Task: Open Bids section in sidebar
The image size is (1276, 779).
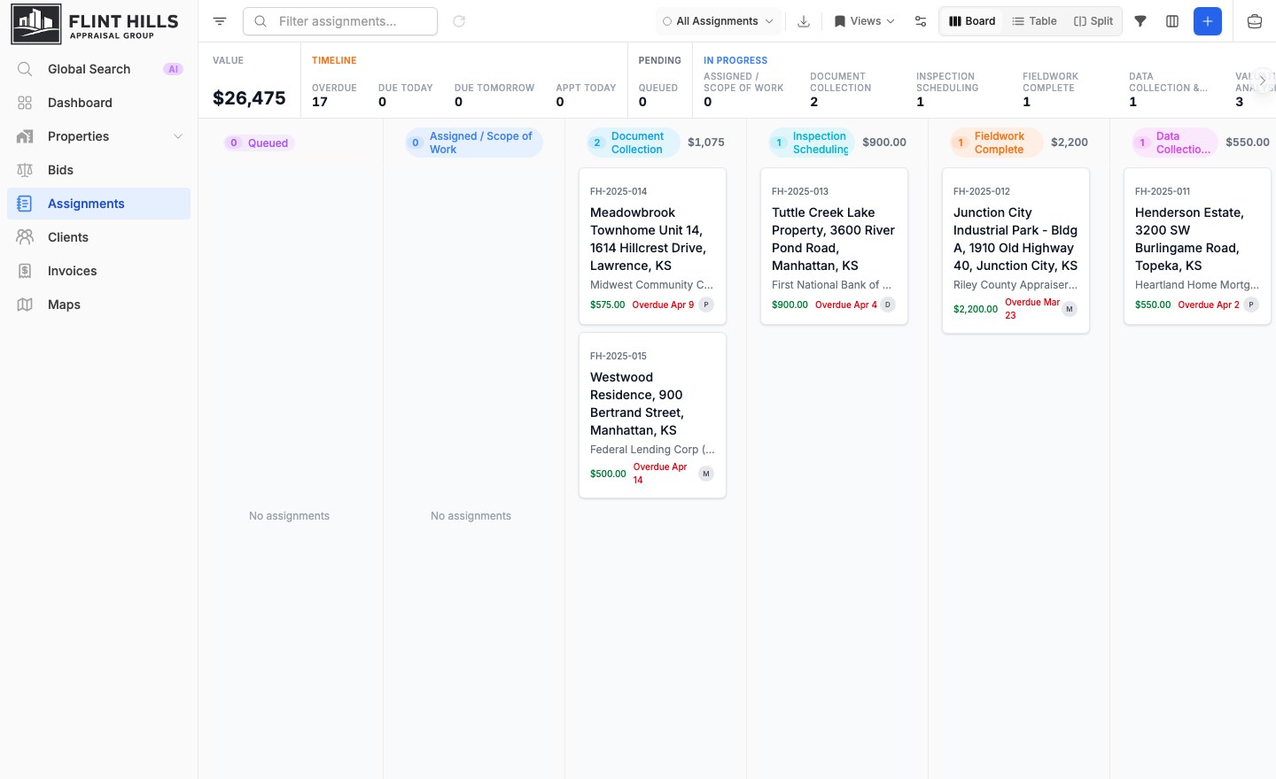Action: pos(98,170)
